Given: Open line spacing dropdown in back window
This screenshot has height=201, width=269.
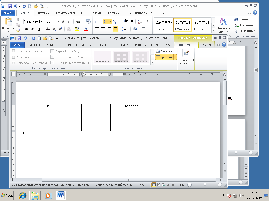Looking at the screenshot, I should coord(127,29).
